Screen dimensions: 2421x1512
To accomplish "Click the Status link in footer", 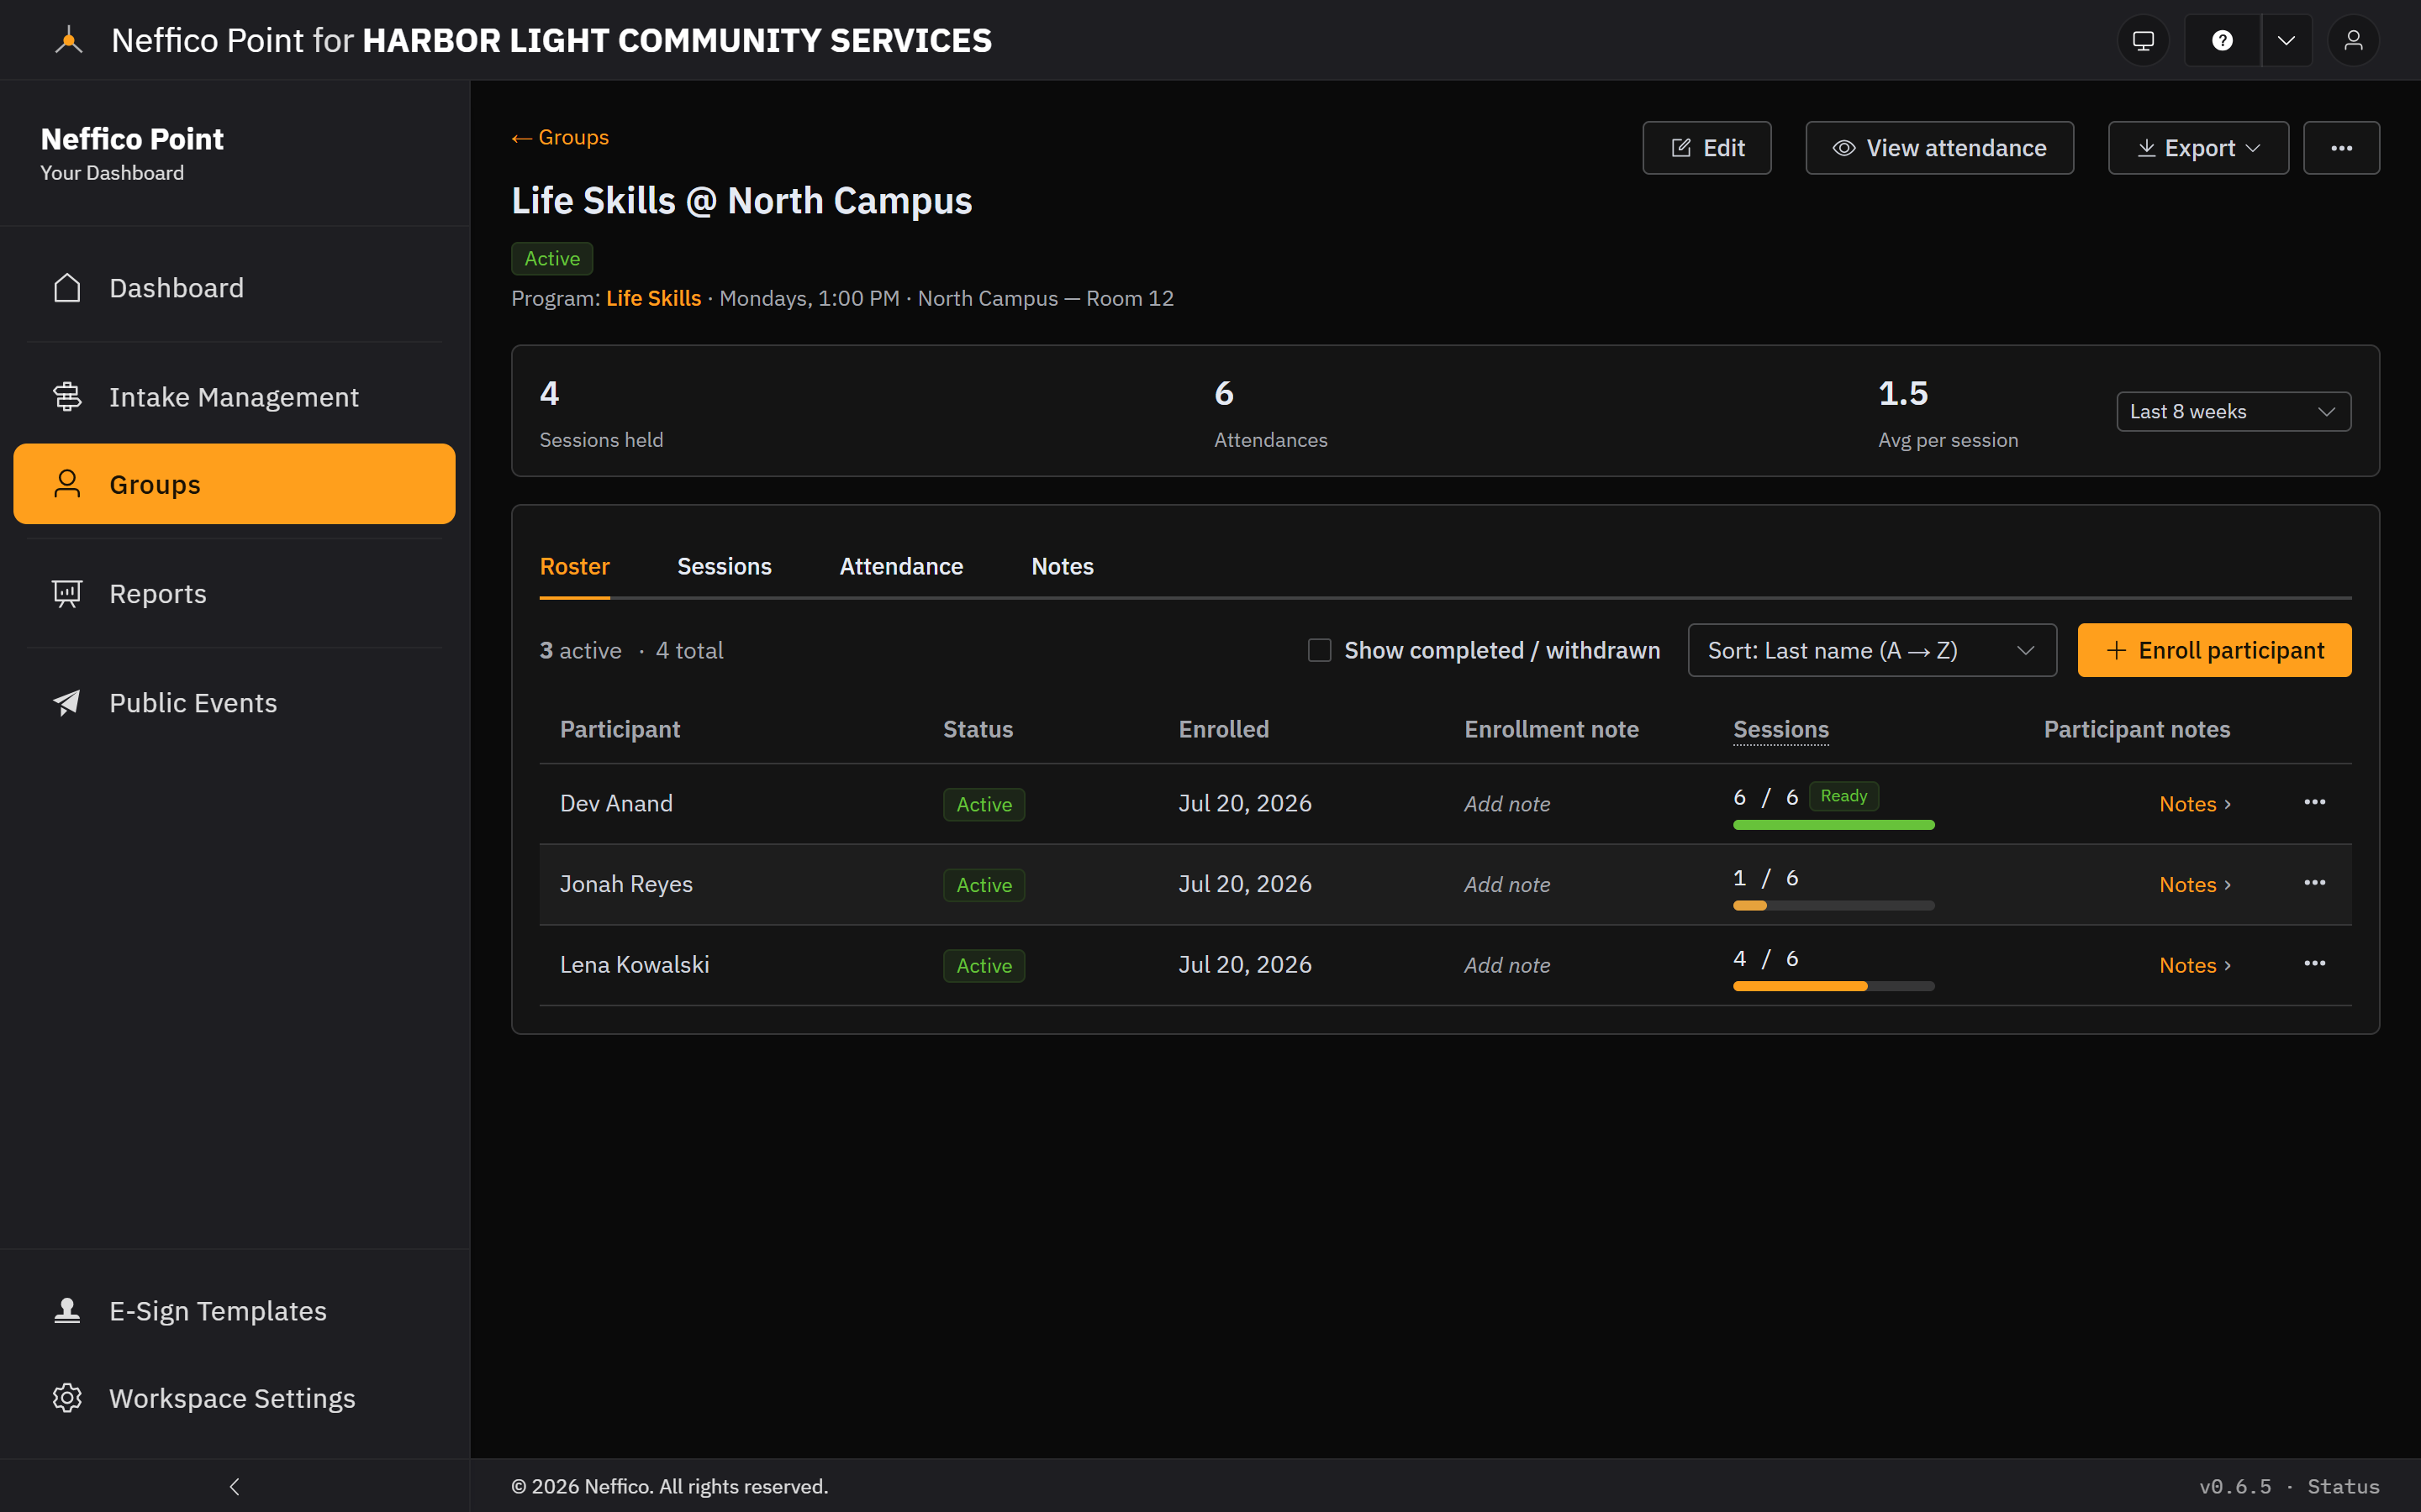I will tap(2343, 1487).
